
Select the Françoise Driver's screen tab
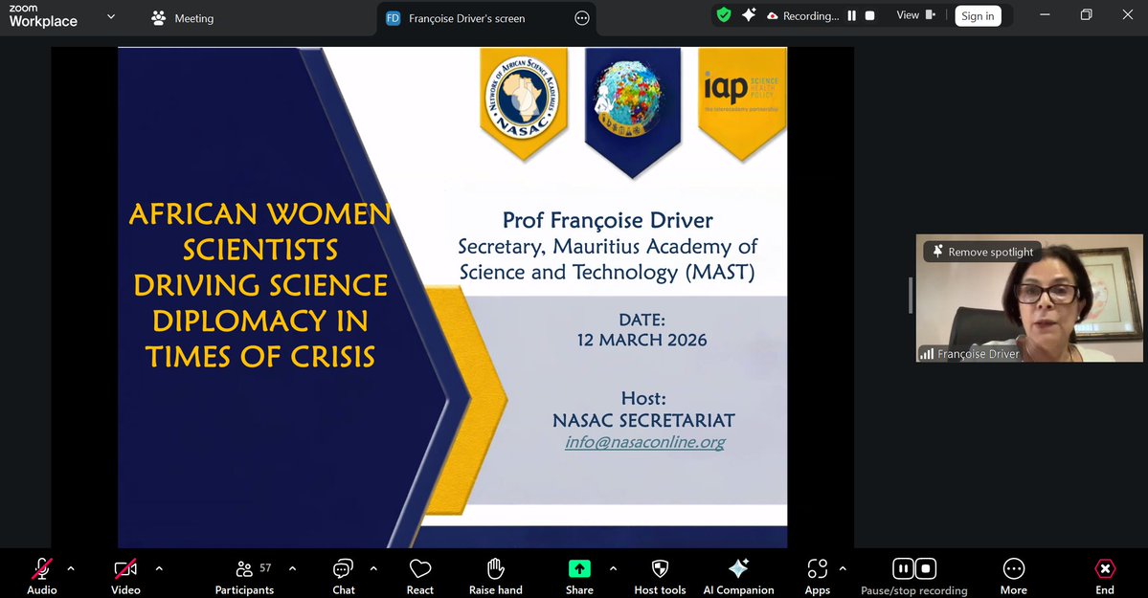[x=469, y=17]
